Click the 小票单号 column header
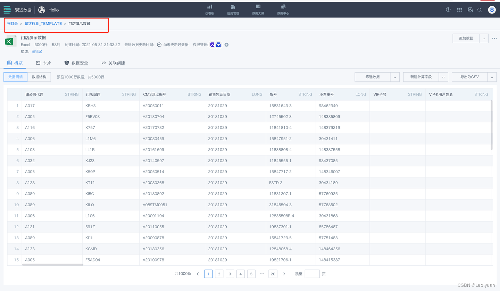 [343, 94]
